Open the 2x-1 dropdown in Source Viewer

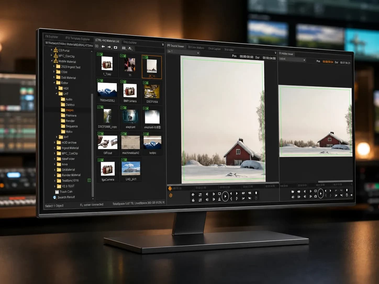(x=183, y=52)
